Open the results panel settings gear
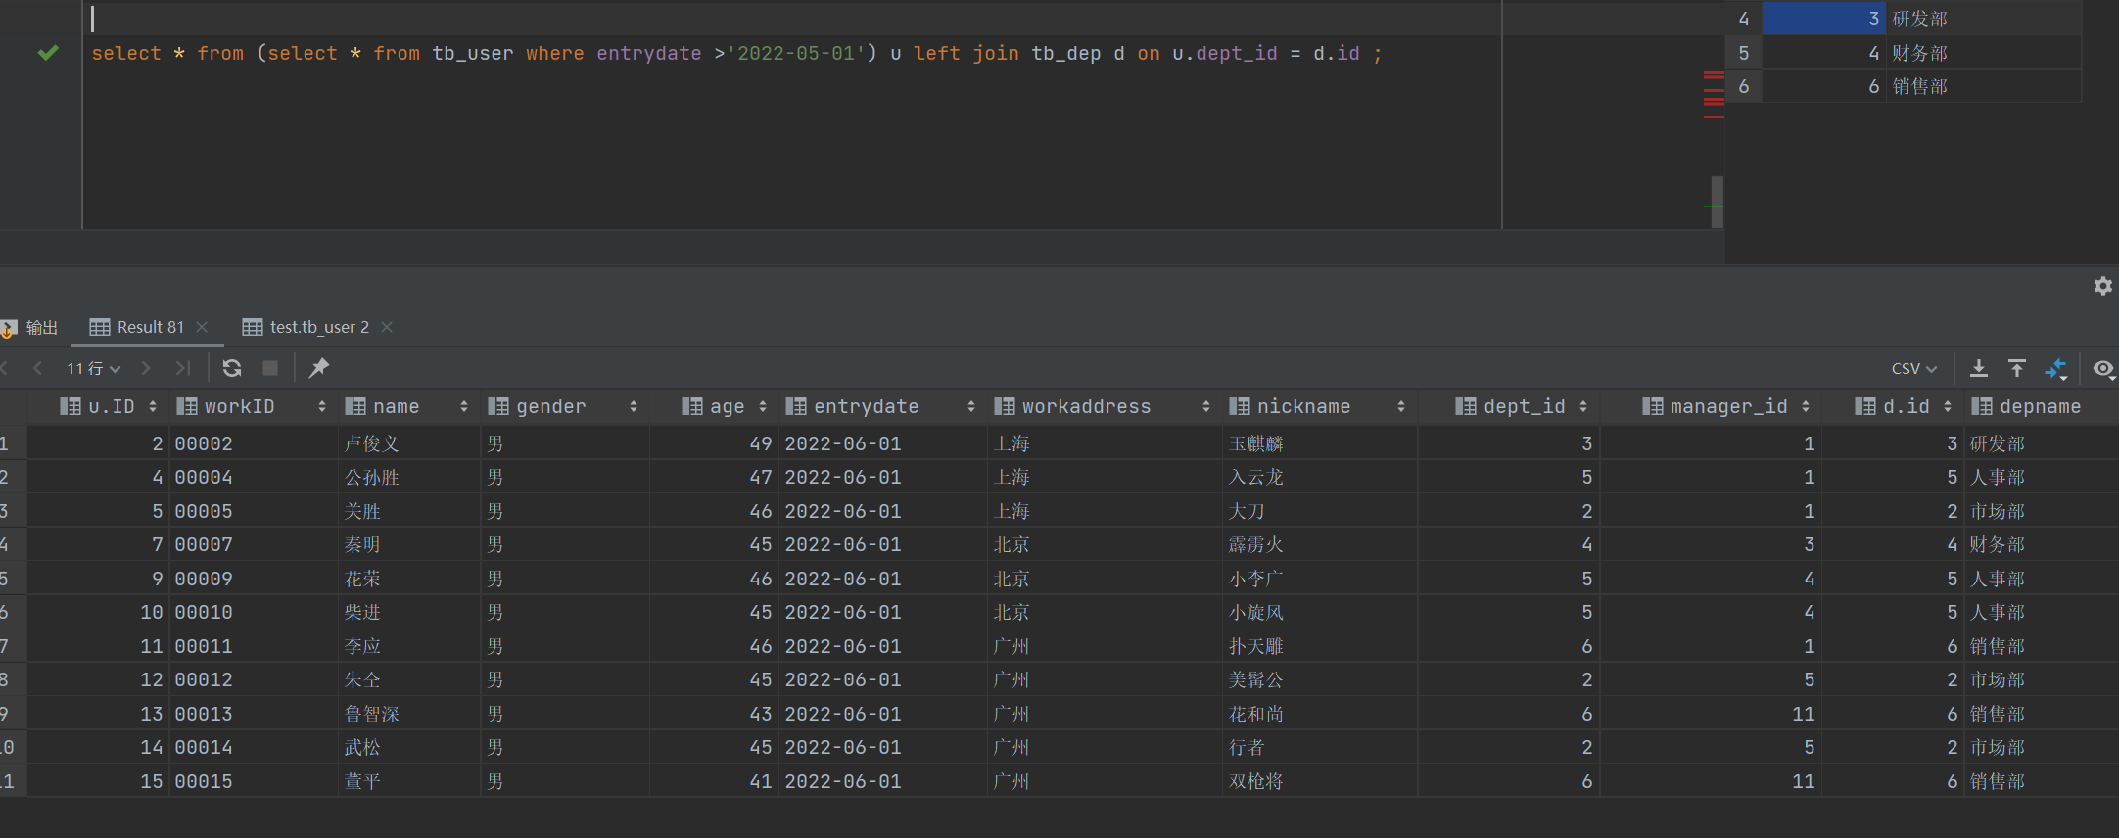2119x838 pixels. 2102,286
